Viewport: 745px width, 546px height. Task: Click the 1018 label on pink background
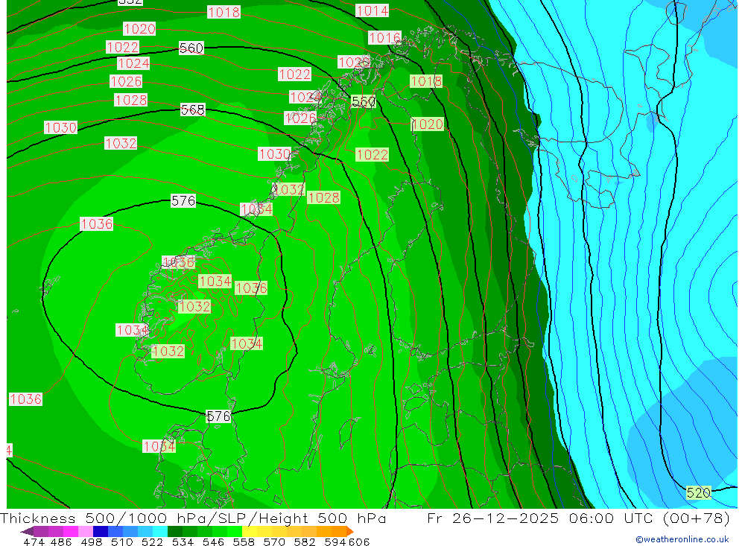223,12
